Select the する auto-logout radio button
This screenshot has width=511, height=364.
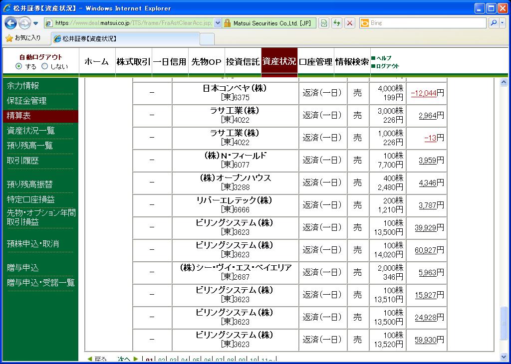(x=19, y=66)
